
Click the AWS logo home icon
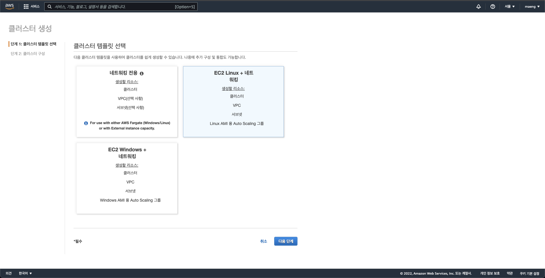tap(9, 6)
